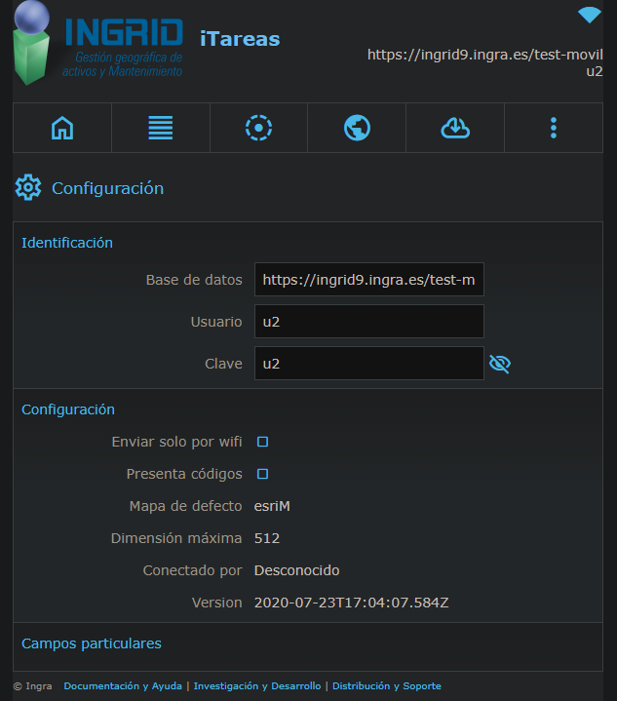Check the Presenta códigos box
This screenshot has width=617, height=701.
point(262,474)
